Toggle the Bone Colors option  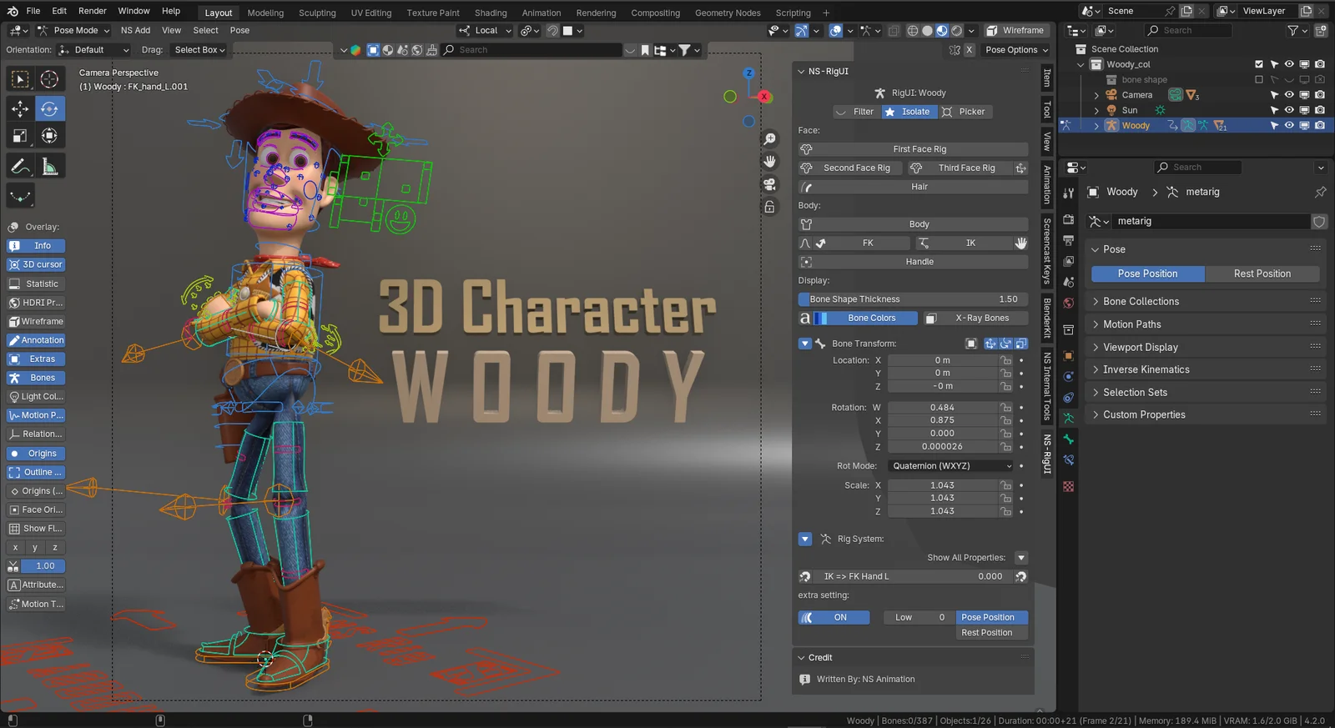click(870, 318)
